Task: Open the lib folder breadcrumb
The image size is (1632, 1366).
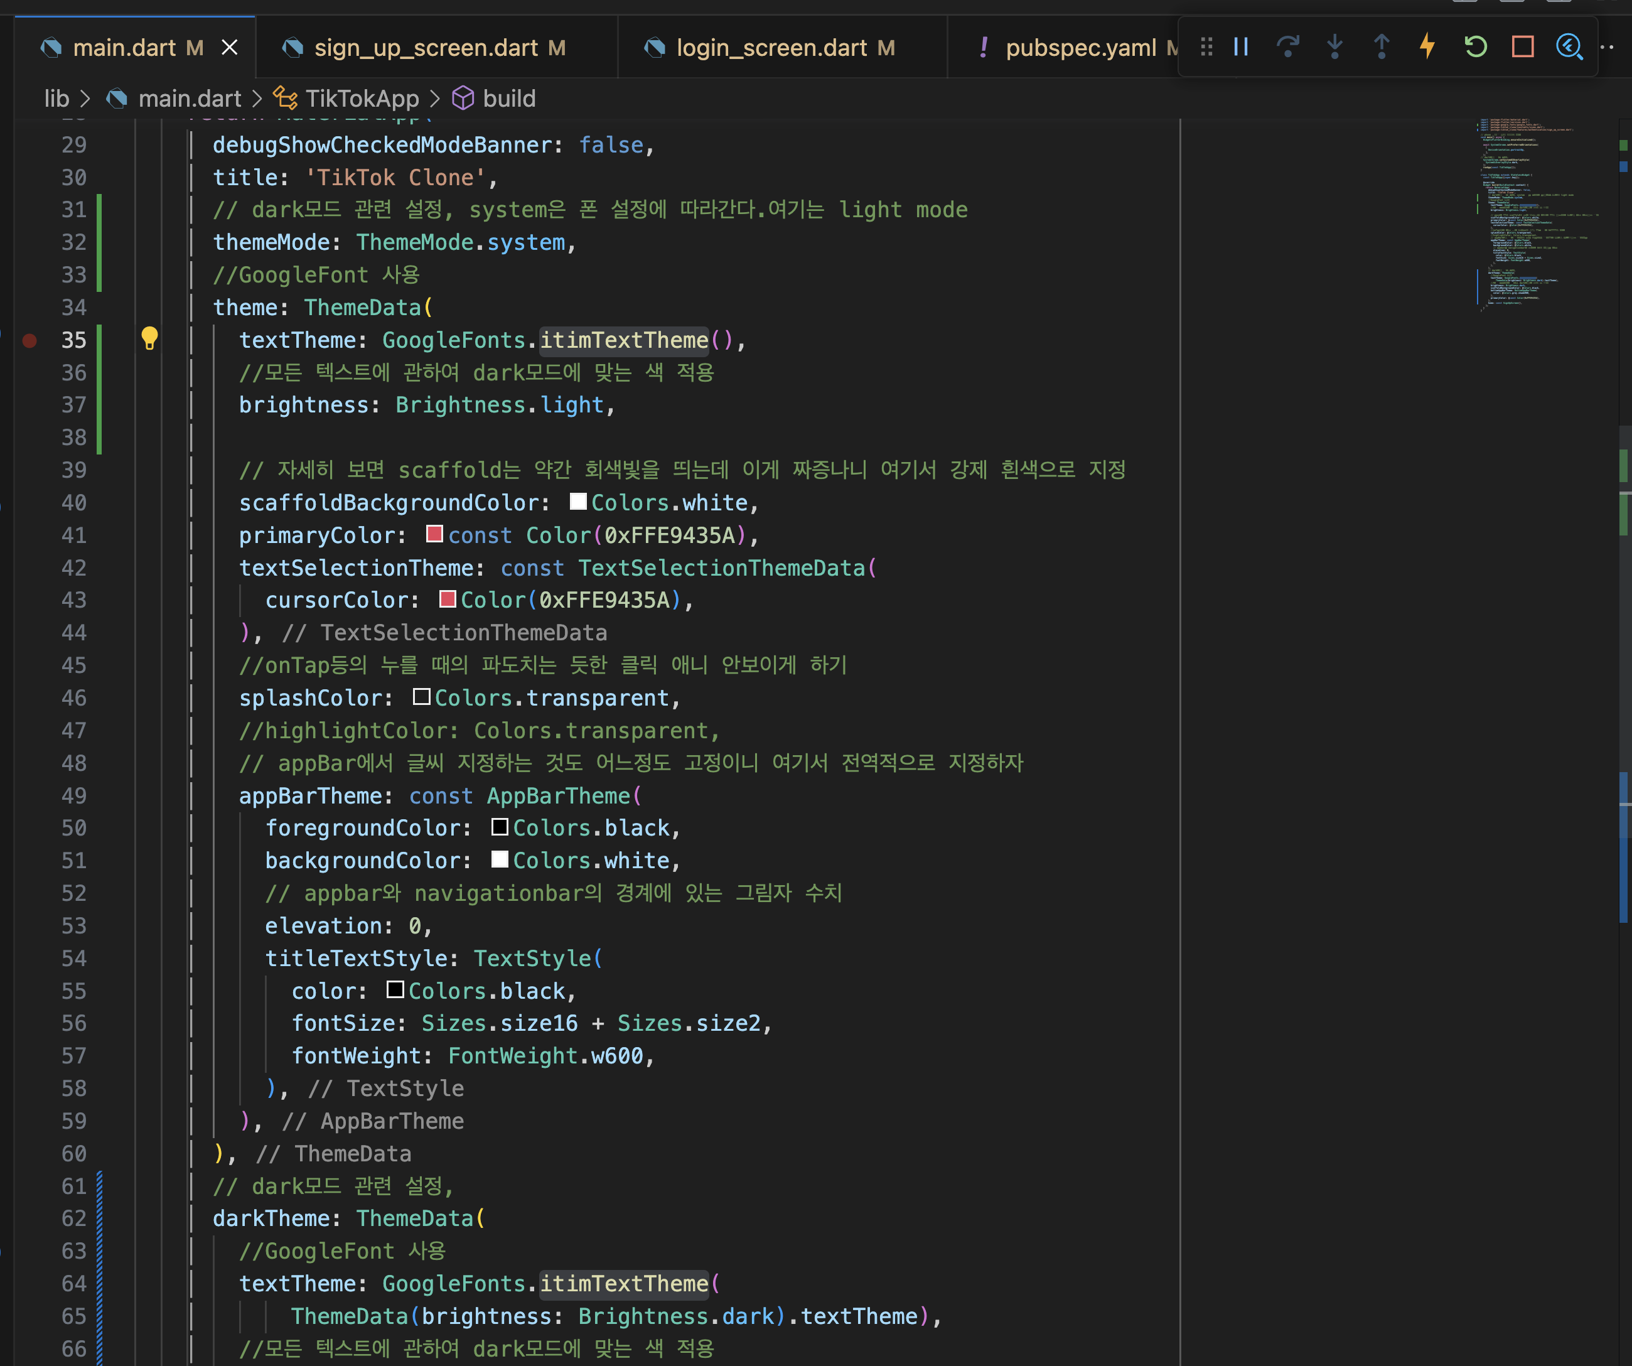Action: (x=56, y=99)
